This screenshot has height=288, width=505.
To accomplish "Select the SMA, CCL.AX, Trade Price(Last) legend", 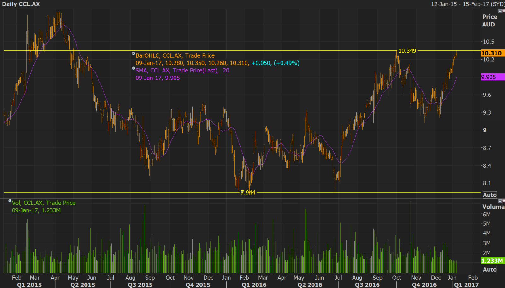I will click(x=182, y=70).
